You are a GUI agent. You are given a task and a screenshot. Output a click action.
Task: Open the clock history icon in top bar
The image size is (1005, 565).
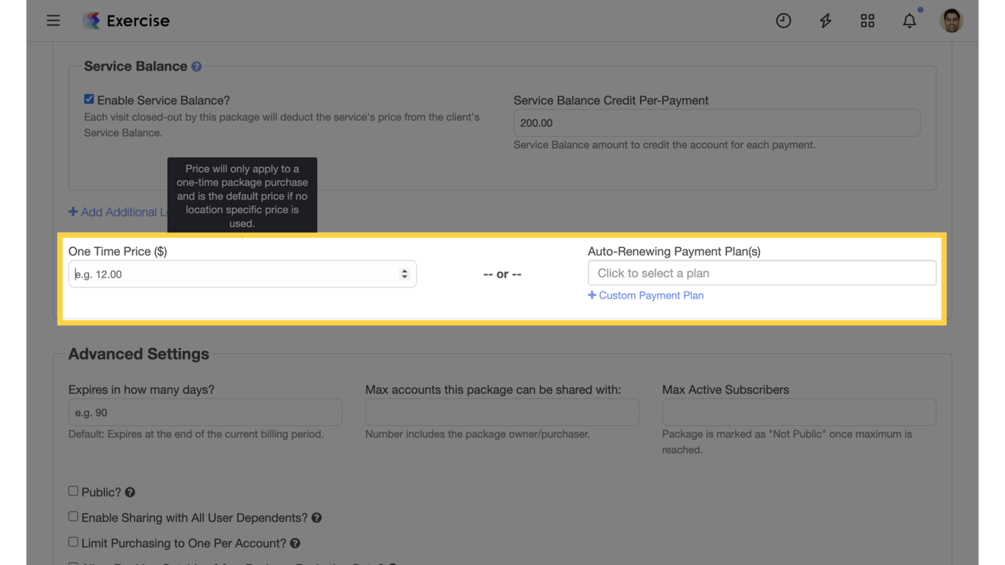784,21
